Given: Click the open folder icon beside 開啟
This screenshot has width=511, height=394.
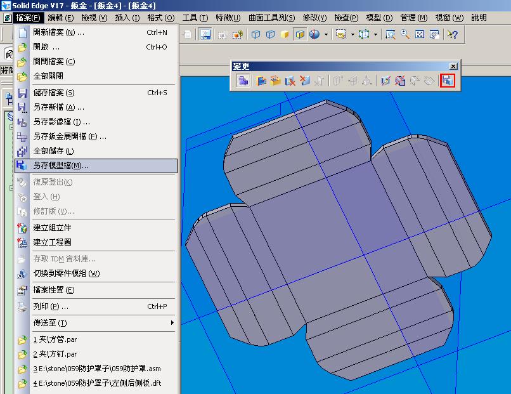Looking at the screenshot, I should 22,48.
